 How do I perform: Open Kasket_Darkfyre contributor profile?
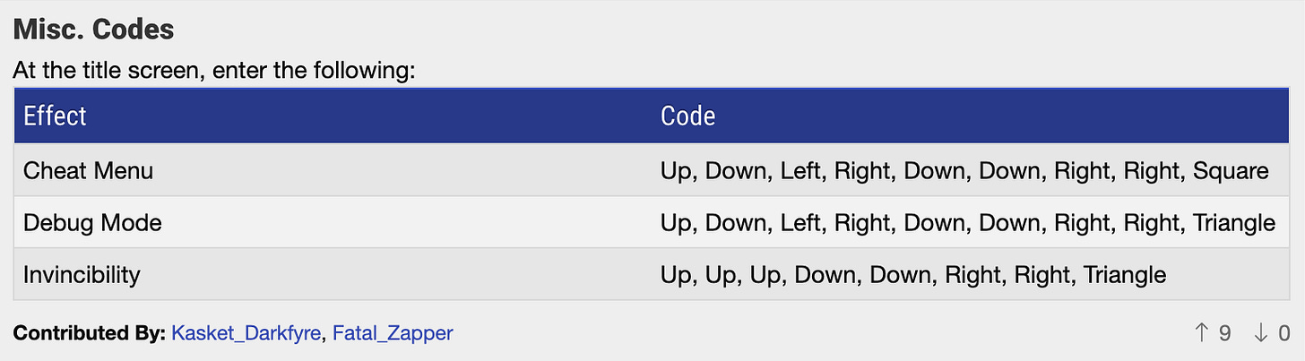coord(246,333)
